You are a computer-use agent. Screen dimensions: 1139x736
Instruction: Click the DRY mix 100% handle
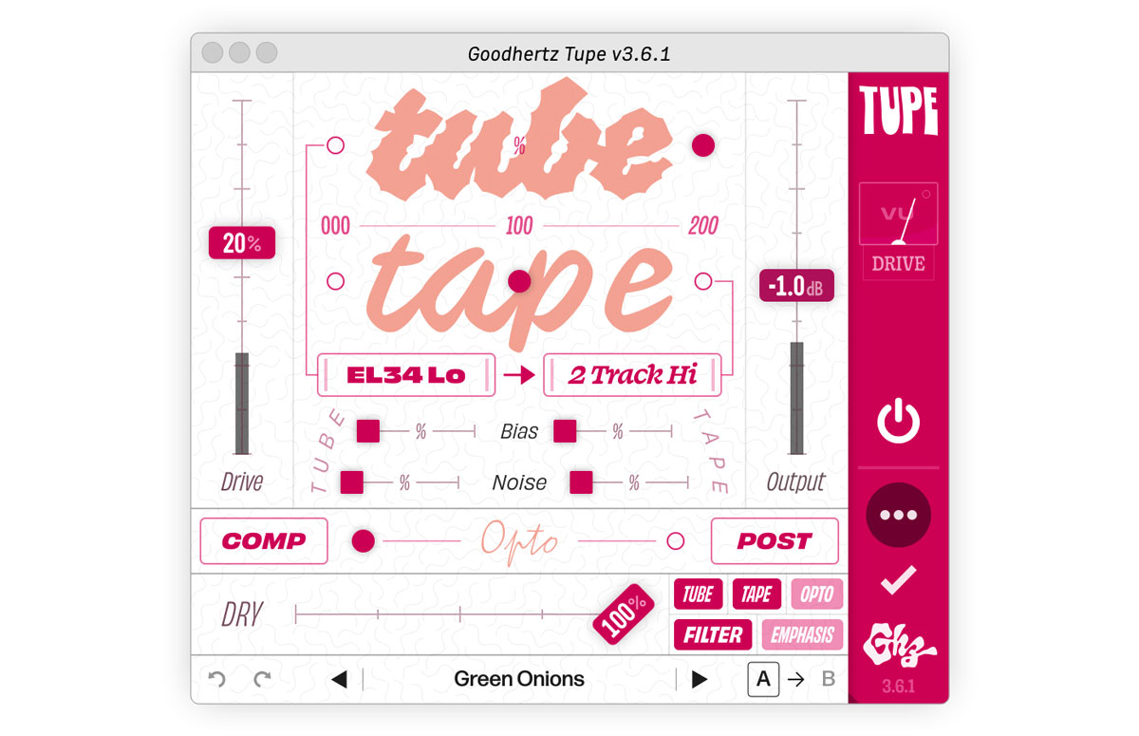tap(624, 614)
